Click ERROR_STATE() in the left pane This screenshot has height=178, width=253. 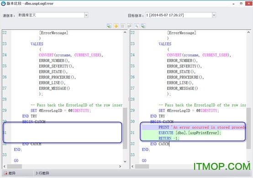[x=53, y=72]
